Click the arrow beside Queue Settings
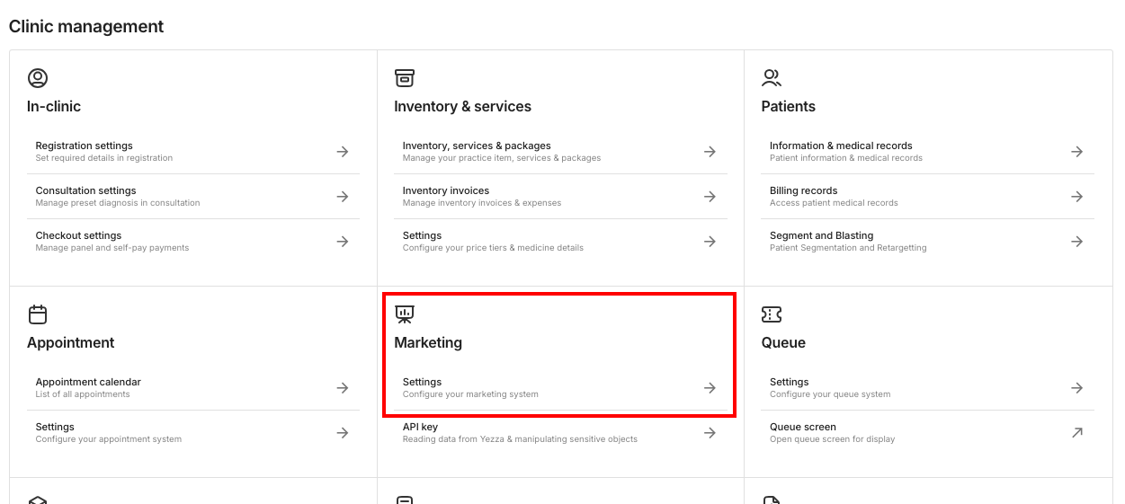Image resolution: width=1125 pixels, height=504 pixels. coord(1076,388)
